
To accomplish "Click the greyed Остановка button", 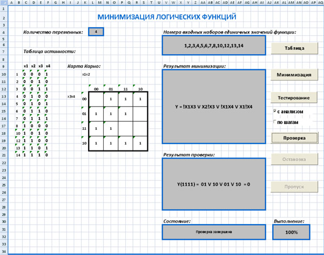I will (x=294, y=159).
